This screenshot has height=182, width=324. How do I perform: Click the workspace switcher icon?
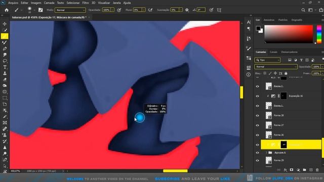click(x=310, y=10)
